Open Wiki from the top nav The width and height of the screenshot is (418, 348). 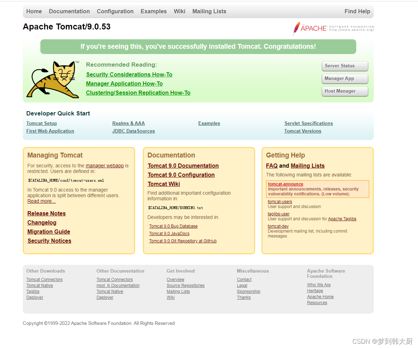[179, 12]
